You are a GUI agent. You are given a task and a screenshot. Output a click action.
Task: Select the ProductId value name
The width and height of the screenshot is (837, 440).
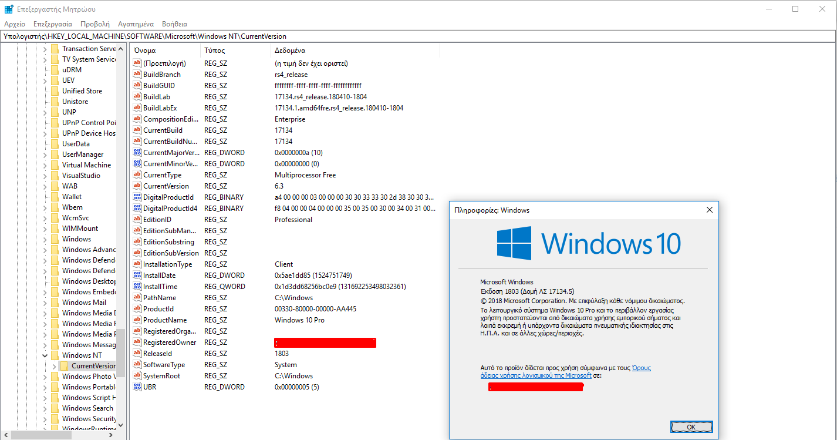click(158, 309)
